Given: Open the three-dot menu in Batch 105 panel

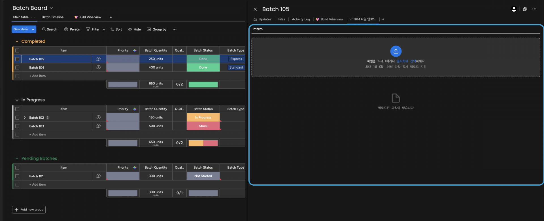Looking at the screenshot, I should pos(534,9).
